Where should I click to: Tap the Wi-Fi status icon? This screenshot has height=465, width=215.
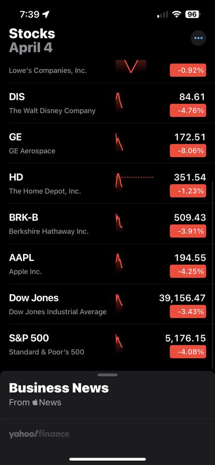[177, 14]
